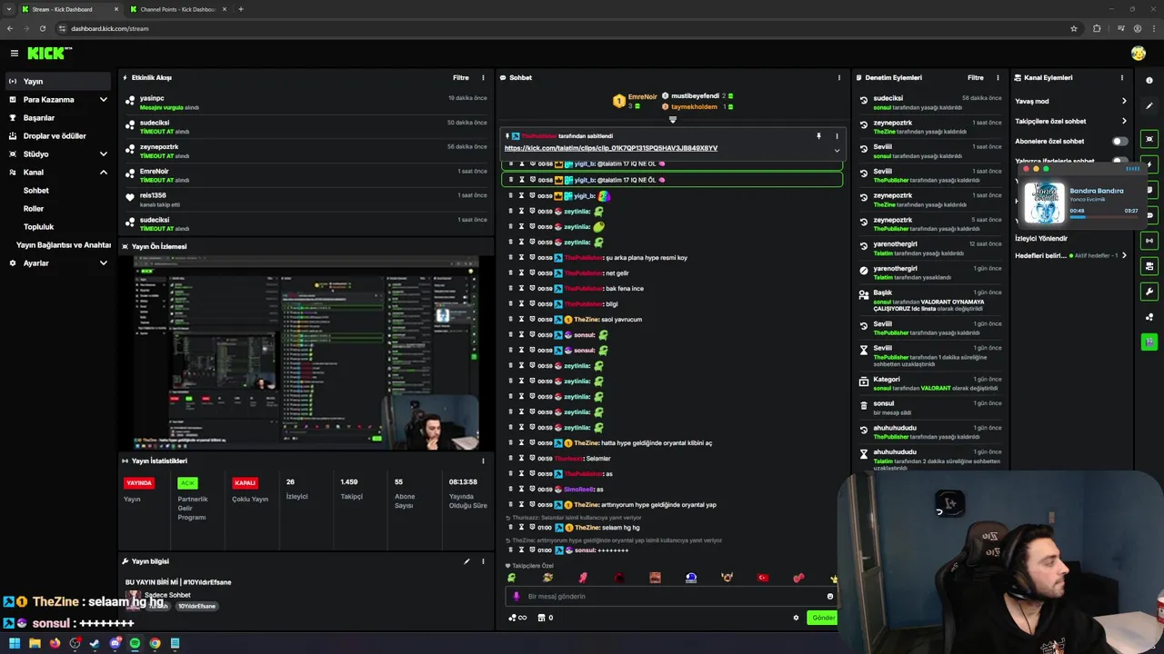Open pinned message options menu
Viewport: 1164px width, 654px height.
(837, 136)
